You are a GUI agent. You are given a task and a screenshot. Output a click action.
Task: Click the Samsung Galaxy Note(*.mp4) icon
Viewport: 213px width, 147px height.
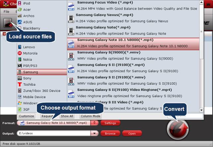[71, 32]
